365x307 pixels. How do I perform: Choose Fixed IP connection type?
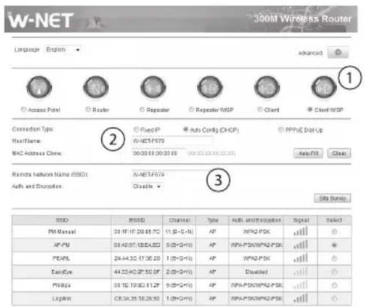pyautogui.click(x=136, y=129)
